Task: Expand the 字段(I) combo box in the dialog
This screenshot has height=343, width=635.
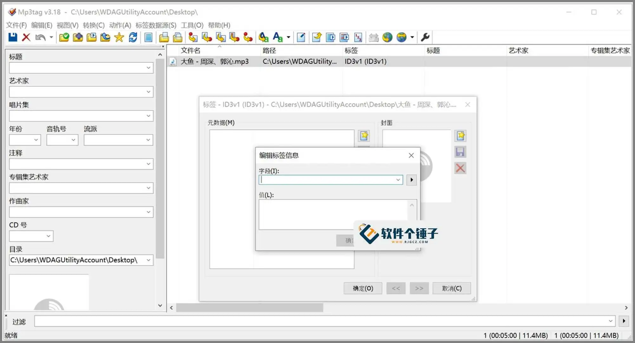Action: pyautogui.click(x=398, y=179)
